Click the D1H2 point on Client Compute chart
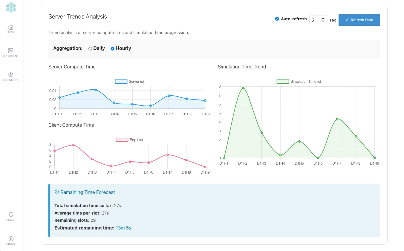Screen dimensions: 404x251 tap(73, 145)
